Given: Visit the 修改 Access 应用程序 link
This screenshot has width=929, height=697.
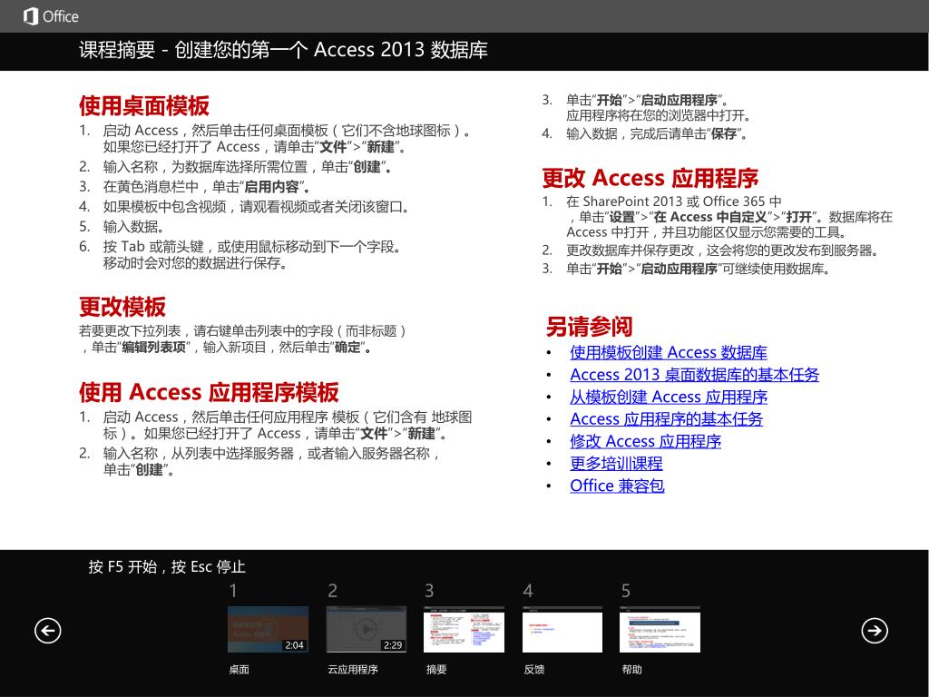Looking at the screenshot, I should coord(645,442).
